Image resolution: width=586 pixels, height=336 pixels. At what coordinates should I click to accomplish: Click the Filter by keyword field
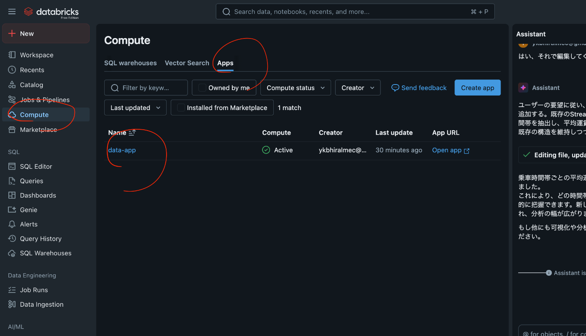coord(146,88)
